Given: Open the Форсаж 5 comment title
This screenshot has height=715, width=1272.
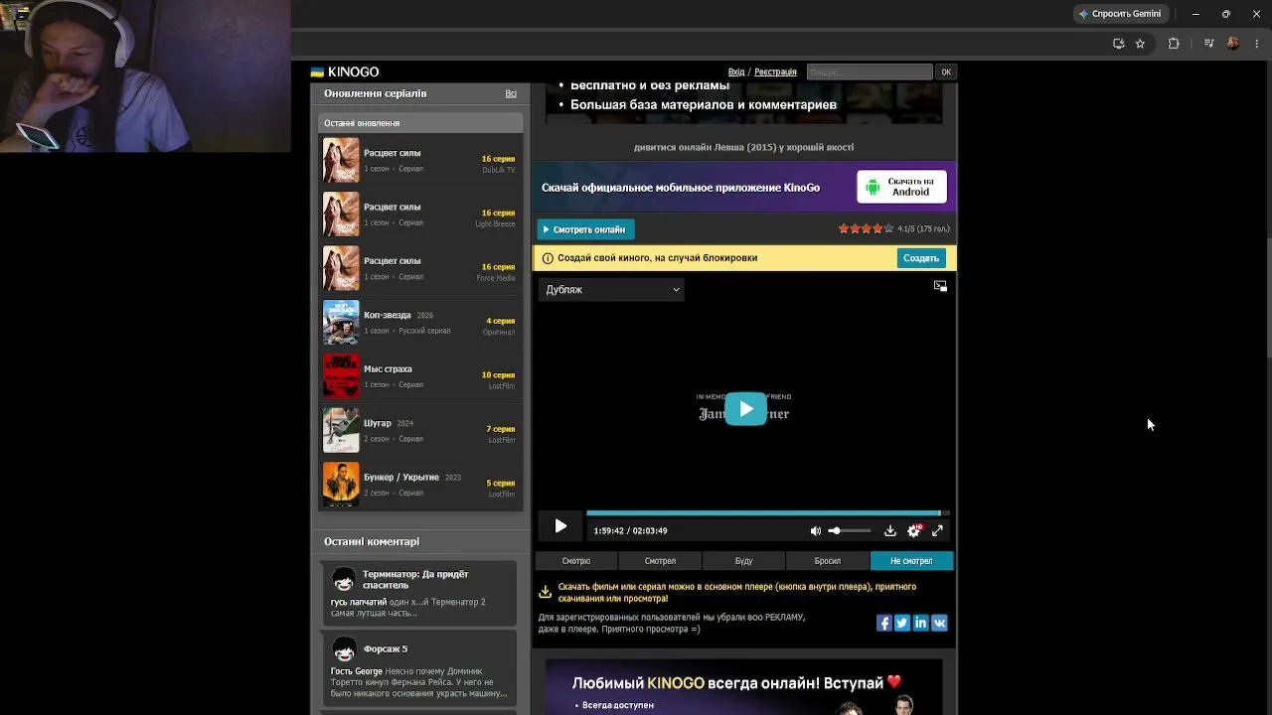Looking at the screenshot, I should [x=386, y=649].
